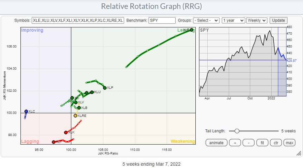
Task: Click the XLU data point marker
Action: pyautogui.click(x=92, y=92)
